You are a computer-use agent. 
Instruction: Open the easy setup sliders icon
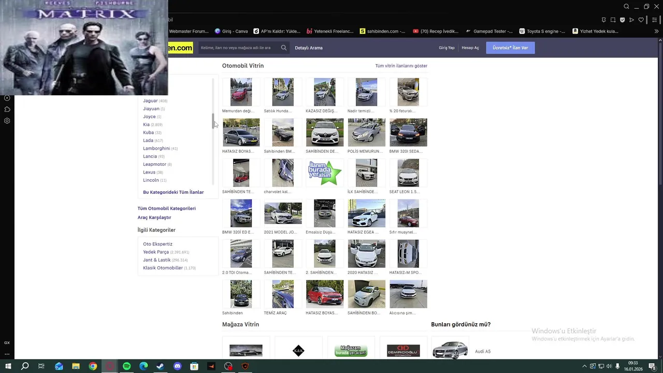click(655, 20)
